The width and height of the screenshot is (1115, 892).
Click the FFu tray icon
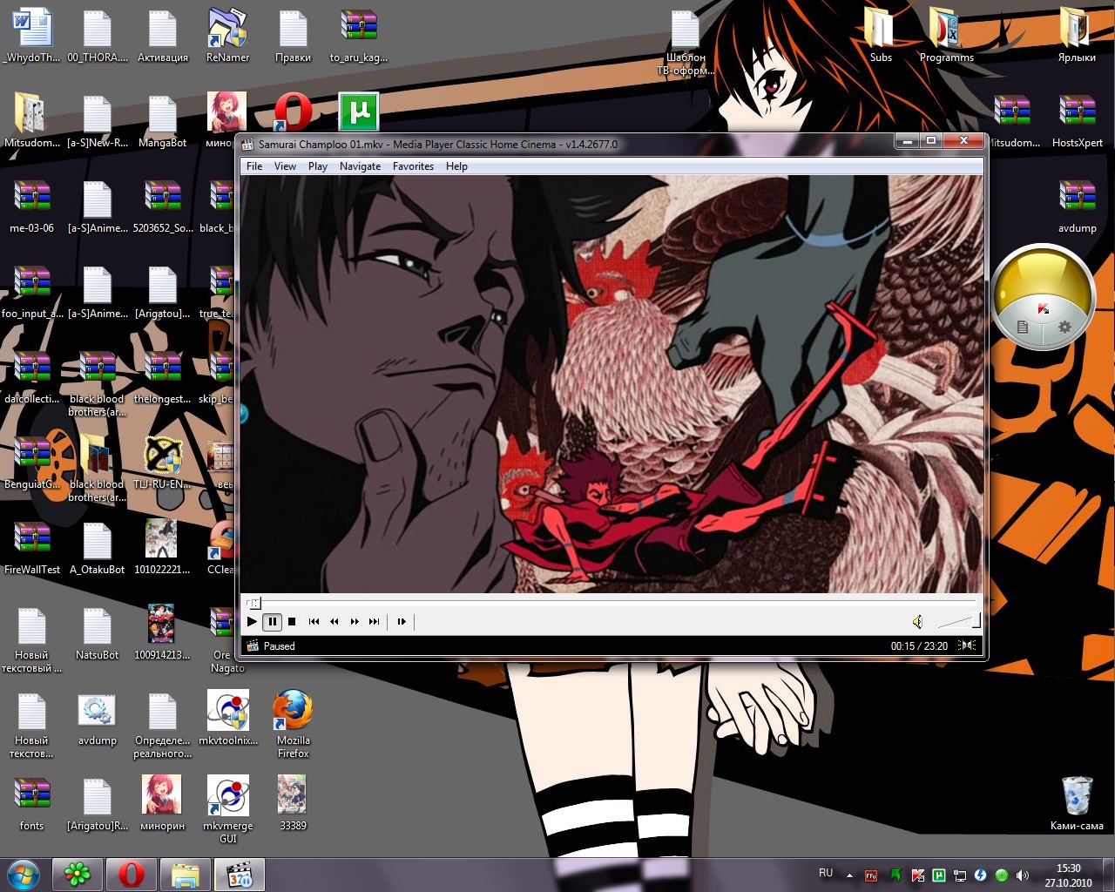tap(870, 875)
